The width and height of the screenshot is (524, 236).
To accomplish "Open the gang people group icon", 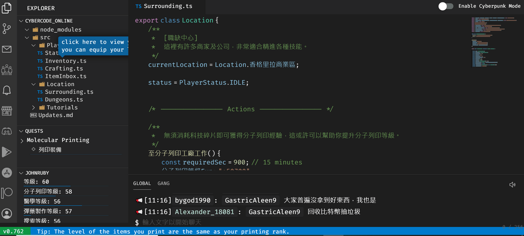I will coord(7,70).
